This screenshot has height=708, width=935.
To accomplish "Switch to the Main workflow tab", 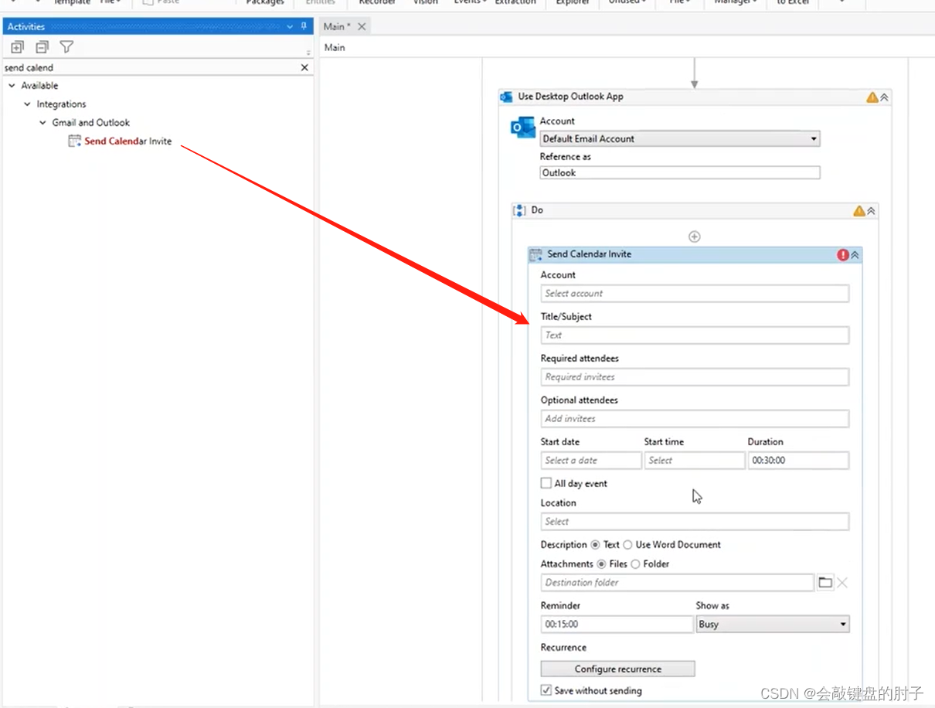I will (337, 26).
